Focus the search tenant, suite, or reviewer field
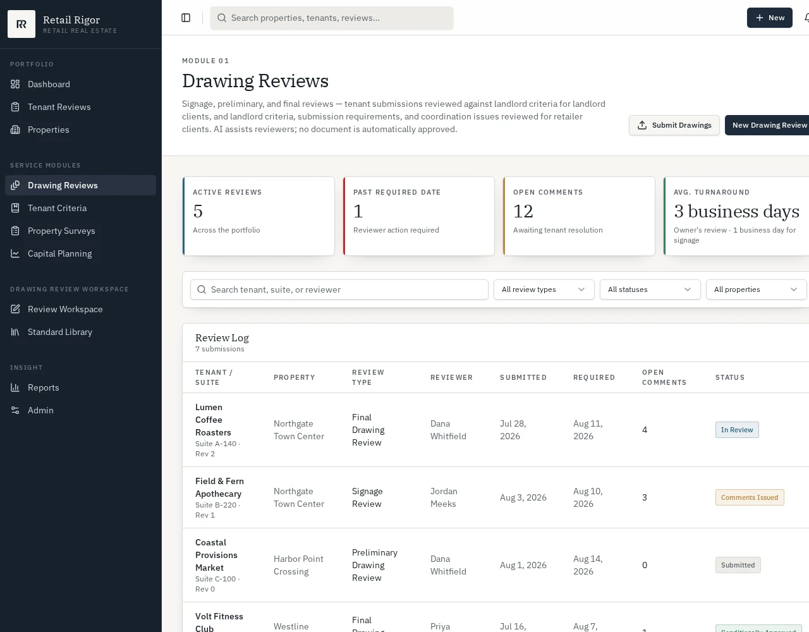Screen dimensions: 809x632 (x=339, y=289)
